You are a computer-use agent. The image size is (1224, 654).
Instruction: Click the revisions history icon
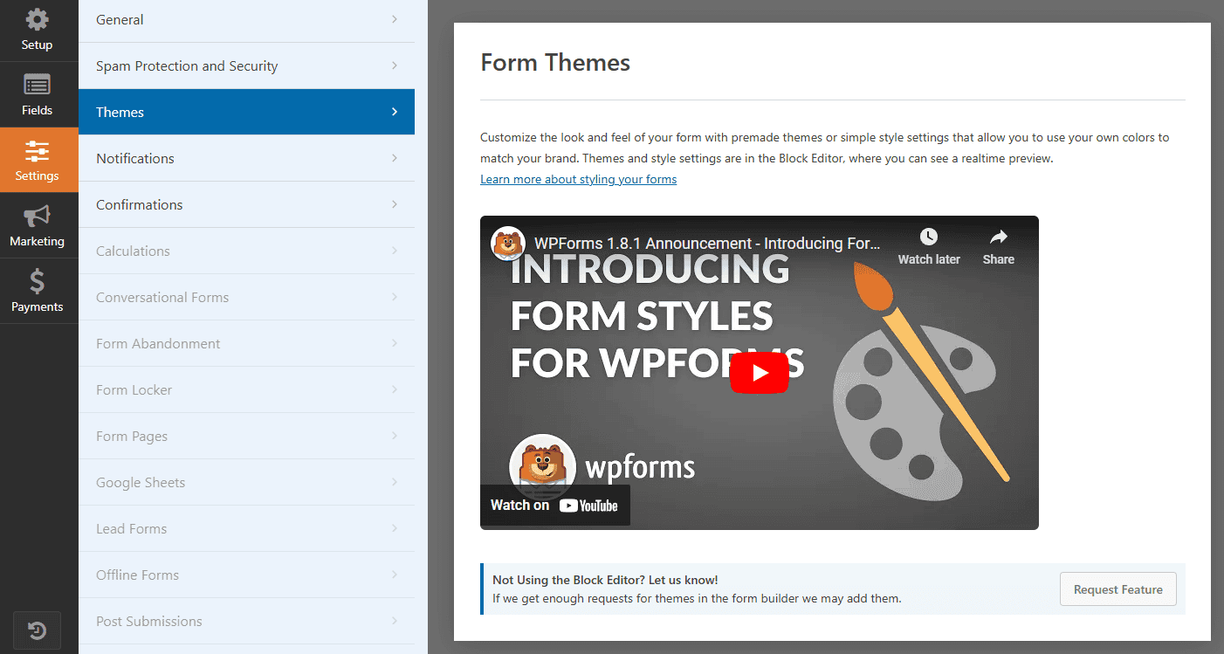tap(37, 630)
